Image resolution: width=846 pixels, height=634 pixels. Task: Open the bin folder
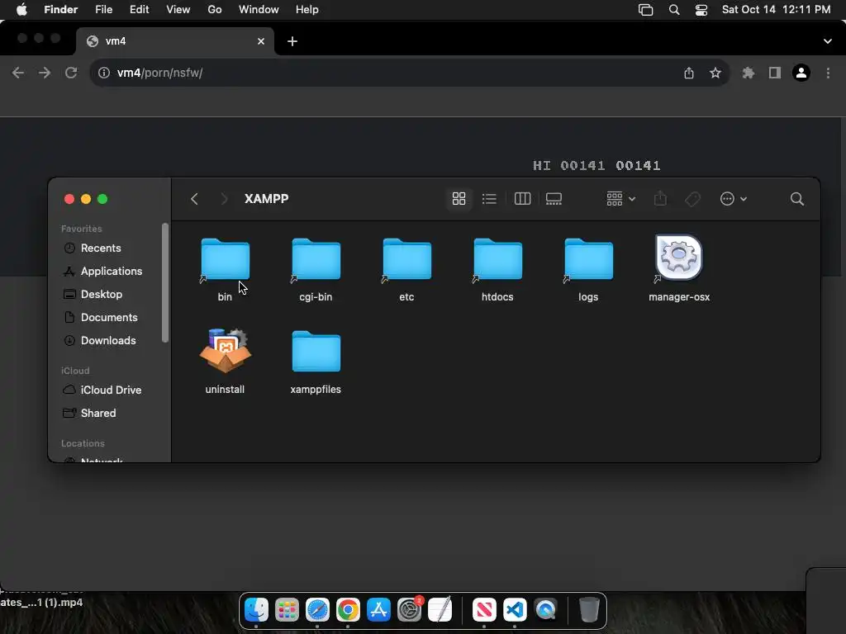225,259
